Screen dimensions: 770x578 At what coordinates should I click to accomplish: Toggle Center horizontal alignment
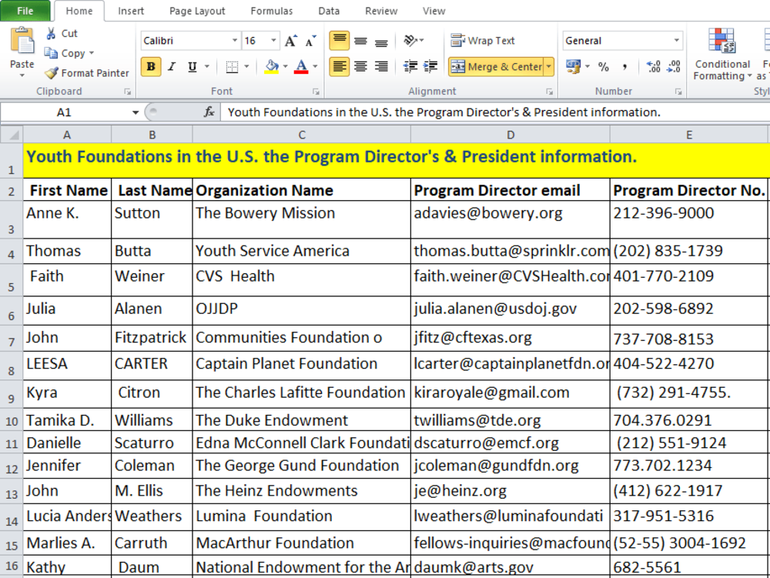pyautogui.click(x=360, y=66)
